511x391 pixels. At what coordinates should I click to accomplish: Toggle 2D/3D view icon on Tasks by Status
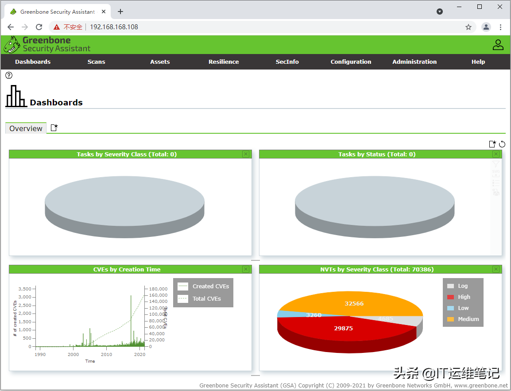pos(496,192)
